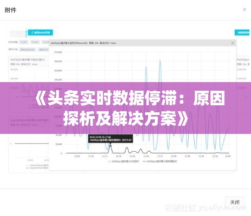This screenshot has width=251, height=216.
Task: Close the 附件 attachment dialog with X
Action: pyautogui.click(x=245, y=9)
